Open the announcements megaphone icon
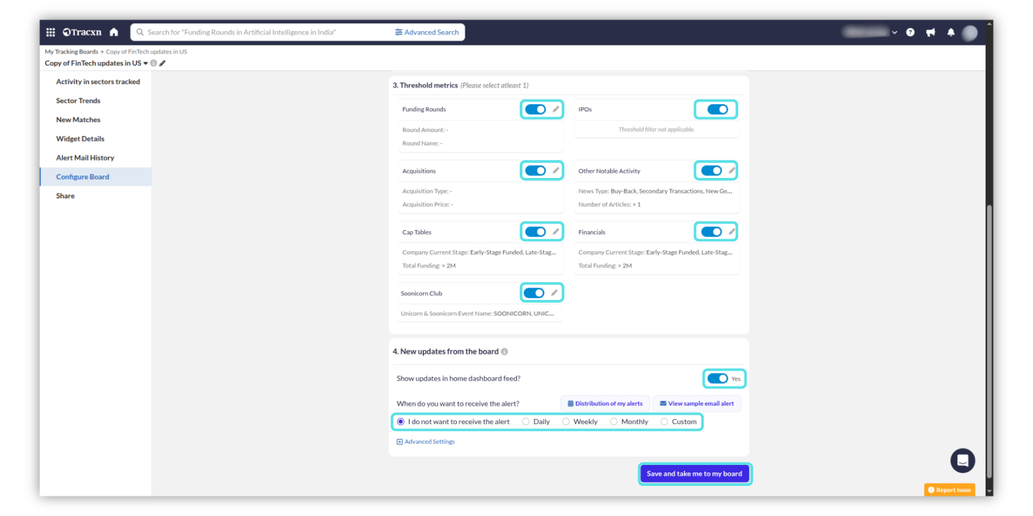 [x=930, y=32]
